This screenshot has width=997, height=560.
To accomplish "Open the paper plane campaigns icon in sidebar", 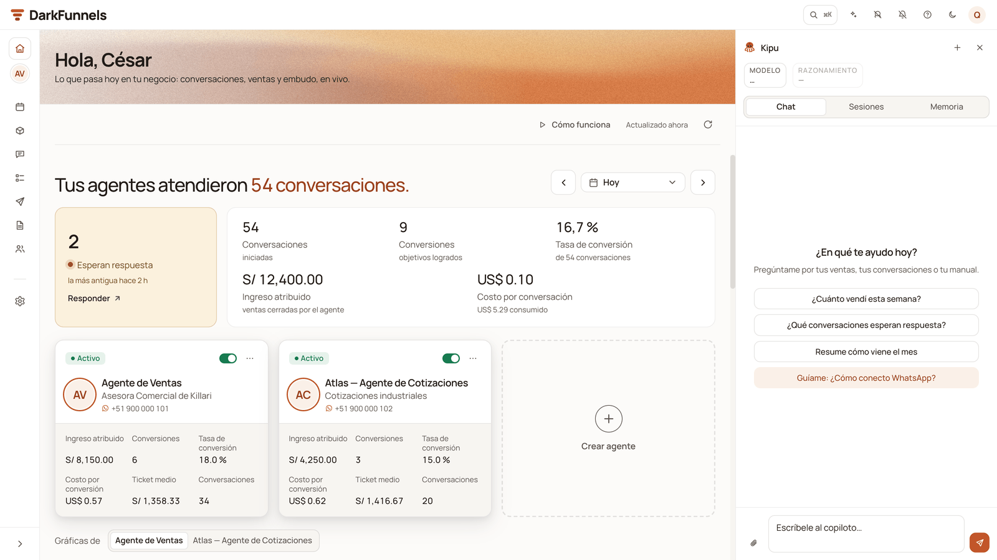I will (x=20, y=202).
